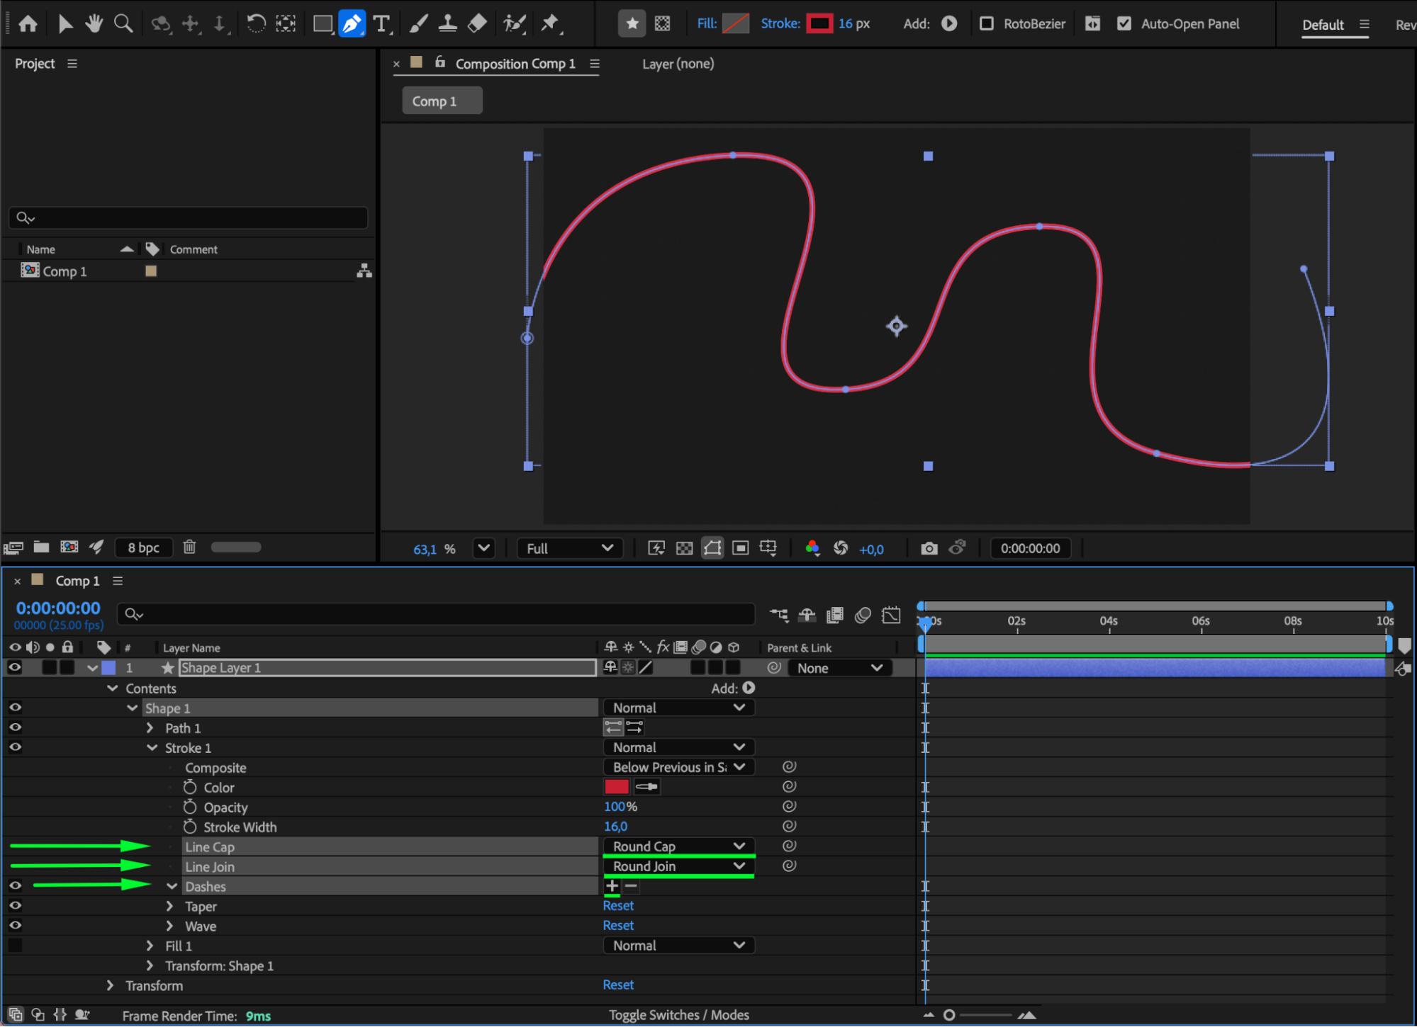Add a dash with the plus button
Viewport: 1417px width, 1027px height.
612,886
